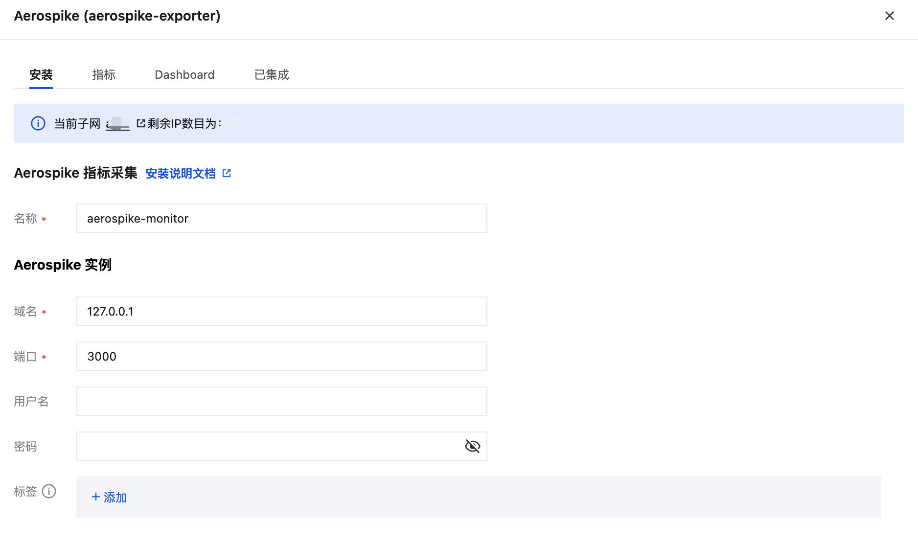This screenshot has width=918, height=546.
Task: Click the 名称 field with aerospike-monitor
Action: coord(281,218)
